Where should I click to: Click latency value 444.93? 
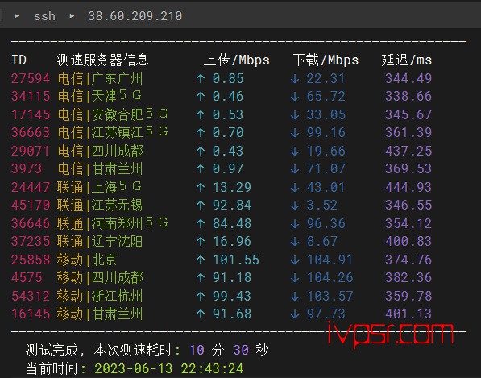[408, 187]
